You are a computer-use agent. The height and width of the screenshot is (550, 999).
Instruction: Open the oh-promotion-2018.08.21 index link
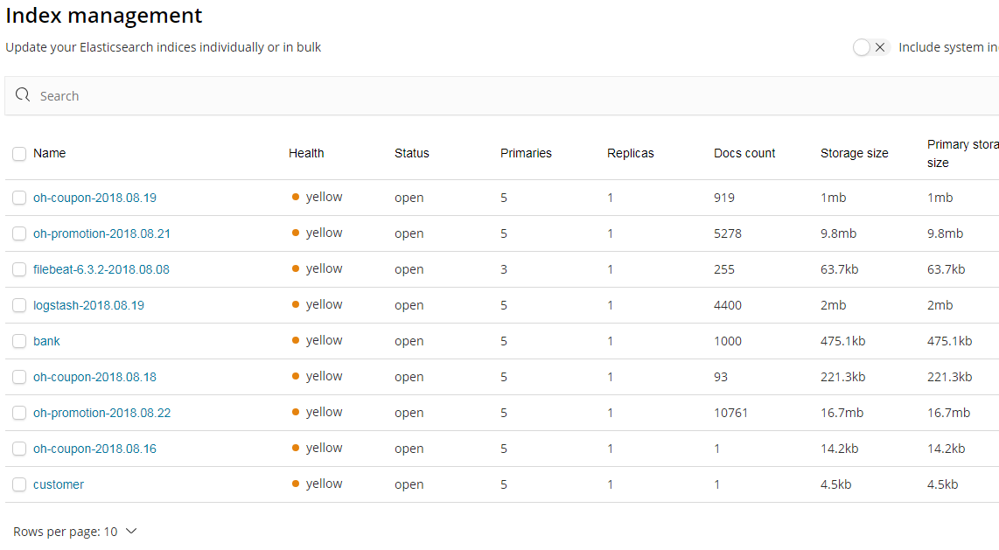coord(101,233)
